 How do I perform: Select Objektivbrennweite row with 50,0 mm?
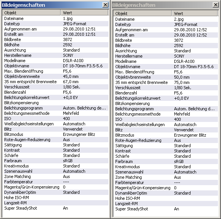166,77
